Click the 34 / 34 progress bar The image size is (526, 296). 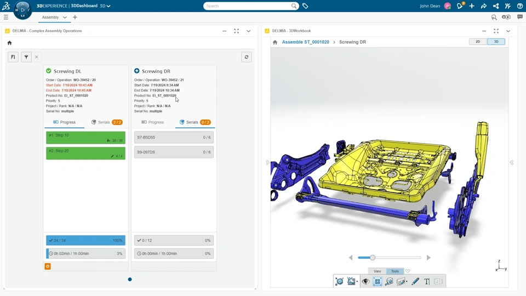pyautogui.click(x=85, y=240)
